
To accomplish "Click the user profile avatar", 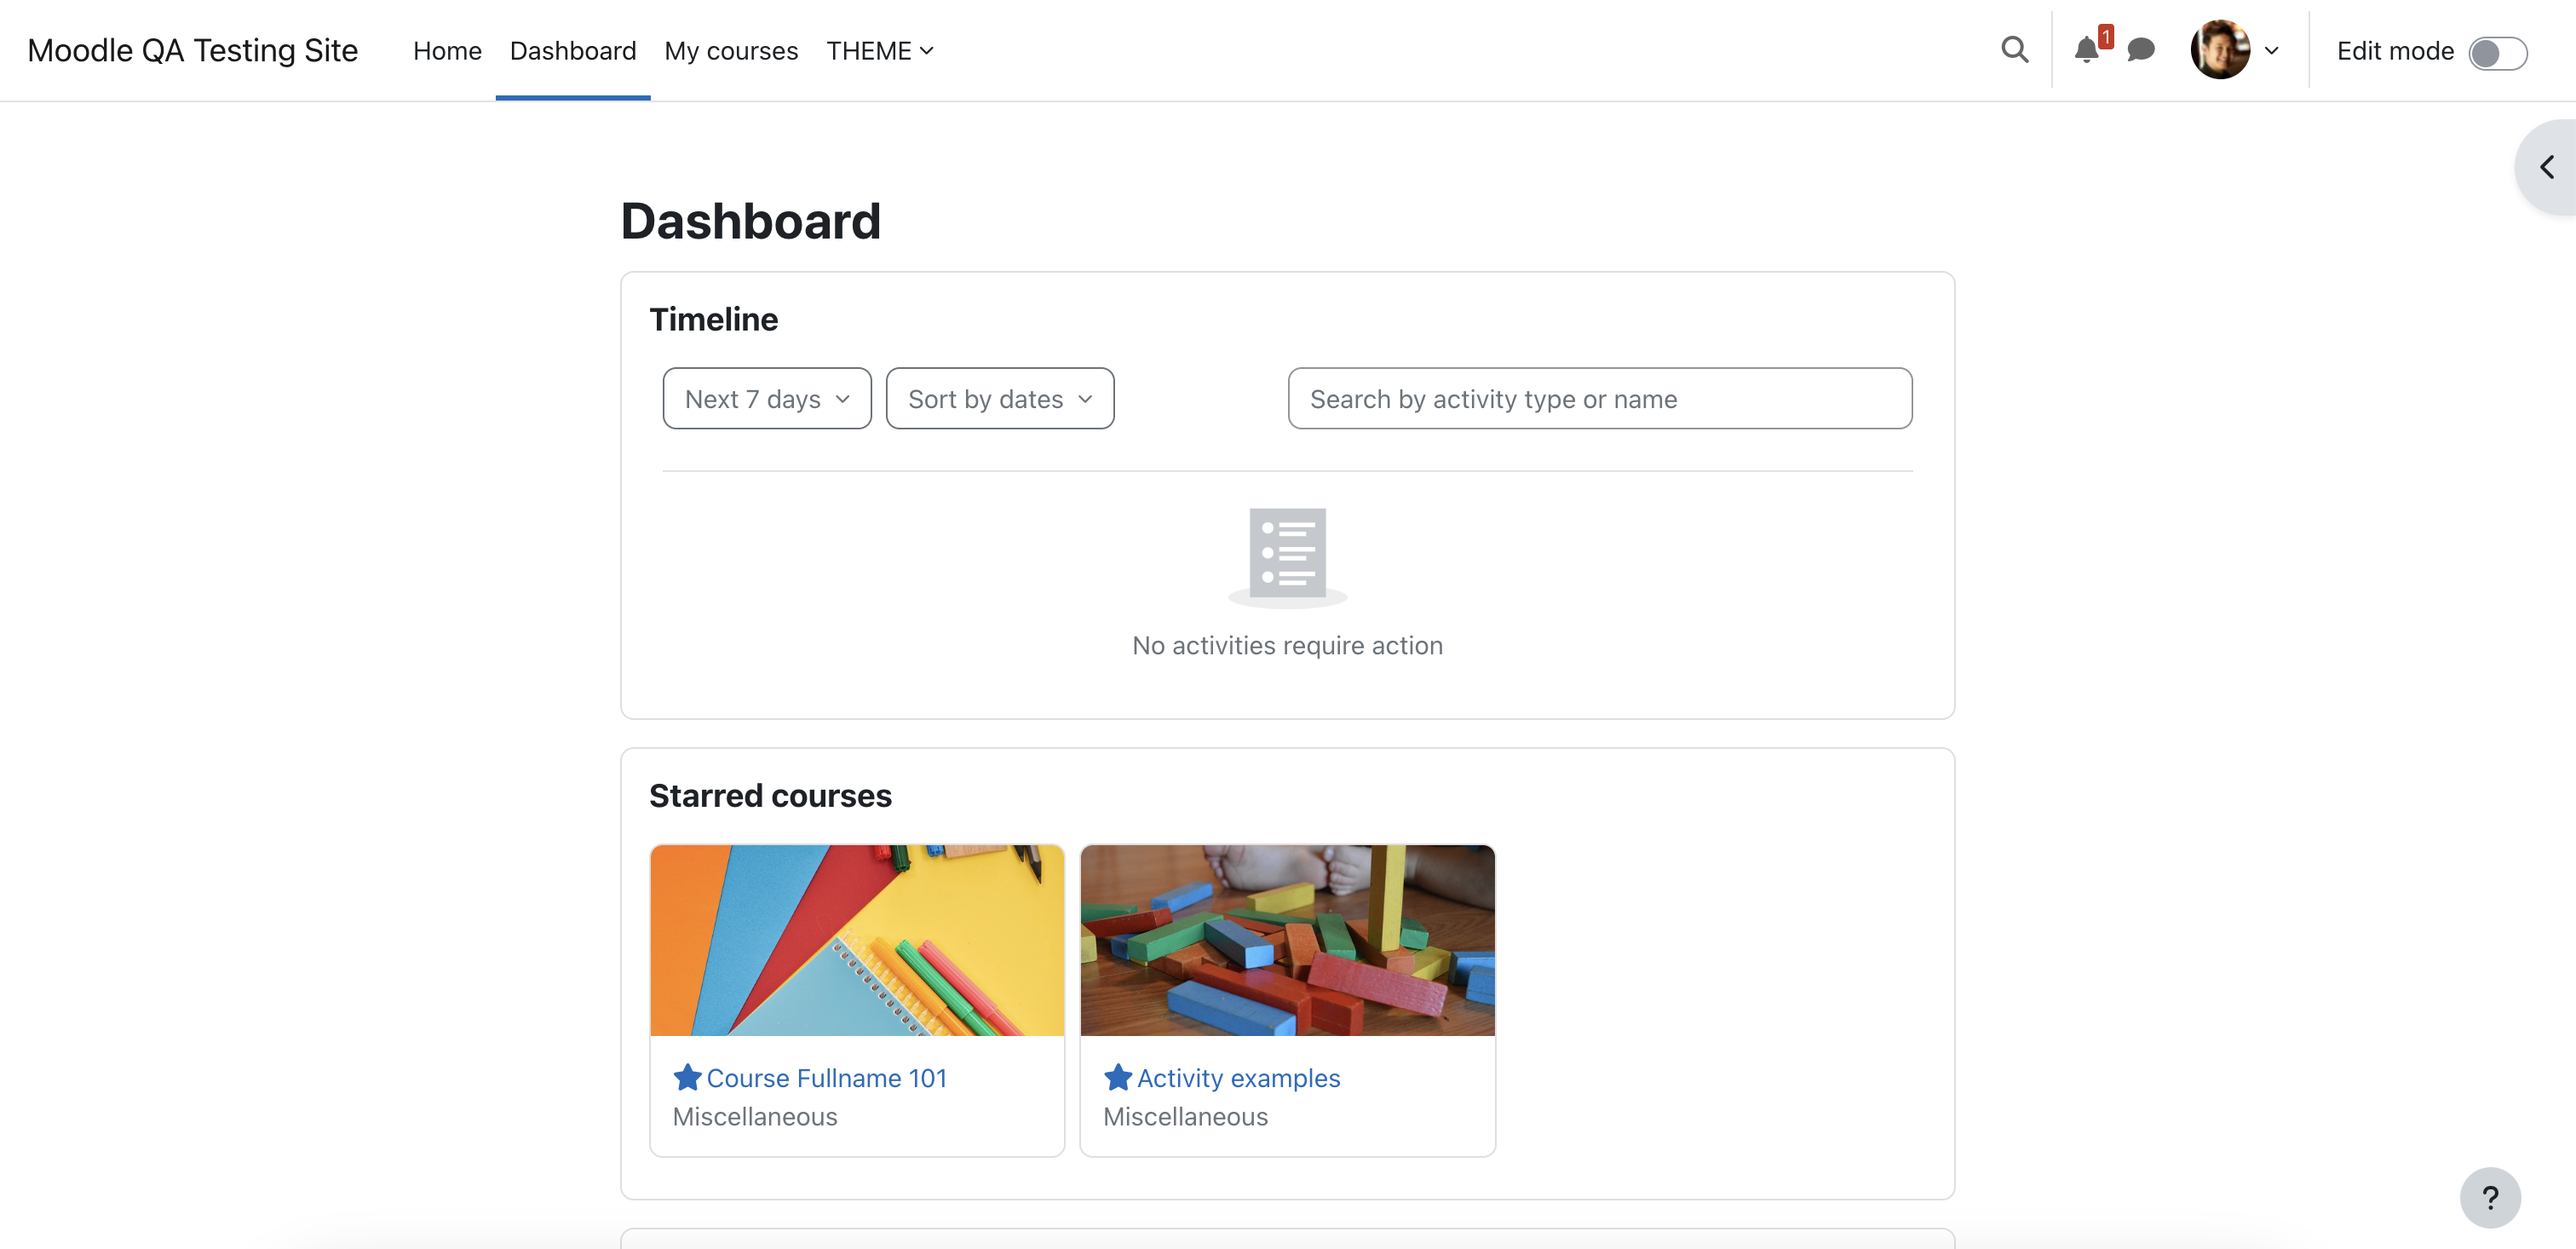I will click(x=2219, y=50).
